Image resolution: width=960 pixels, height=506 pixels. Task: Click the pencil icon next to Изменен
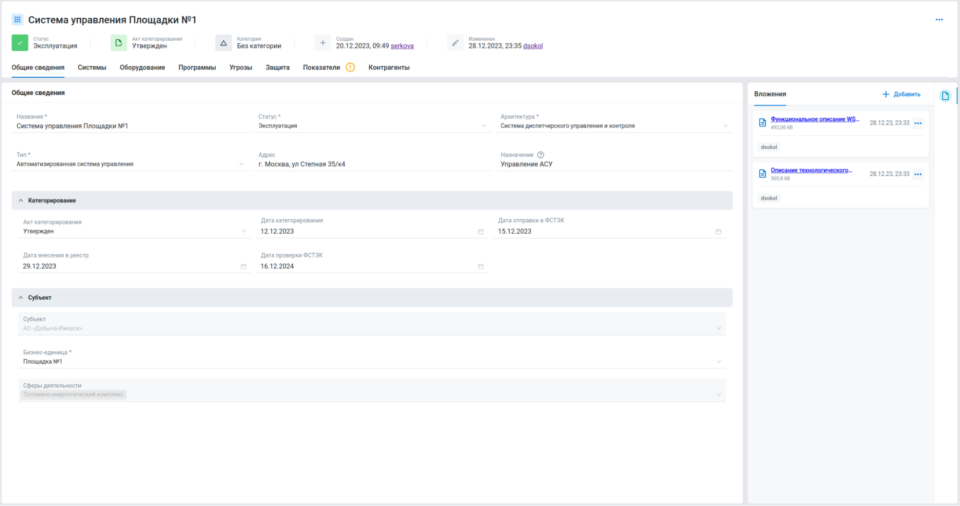click(455, 43)
